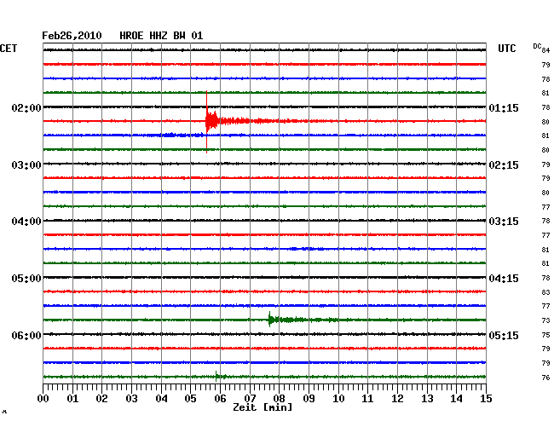Click the 00 minute axis label
Viewport: 554px width, 421px height.
pyautogui.click(x=43, y=398)
